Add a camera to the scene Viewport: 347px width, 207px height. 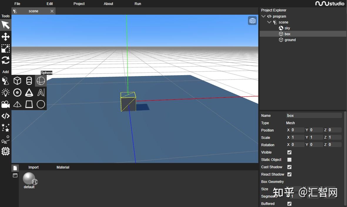click(x=5, y=104)
